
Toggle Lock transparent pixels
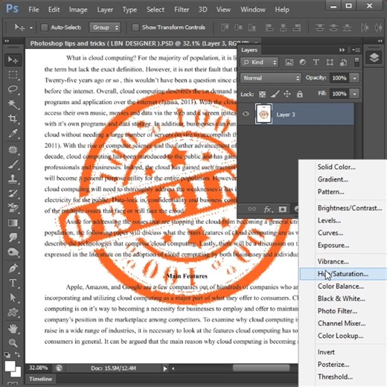(x=262, y=94)
